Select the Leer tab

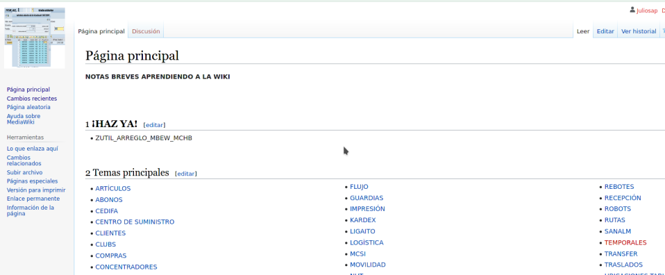click(x=583, y=31)
